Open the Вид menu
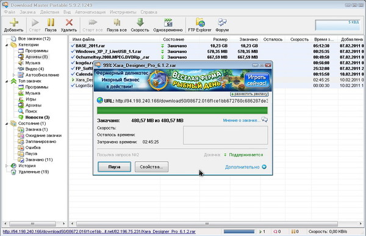This screenshot has width=366, height=236. click(67, 12)
